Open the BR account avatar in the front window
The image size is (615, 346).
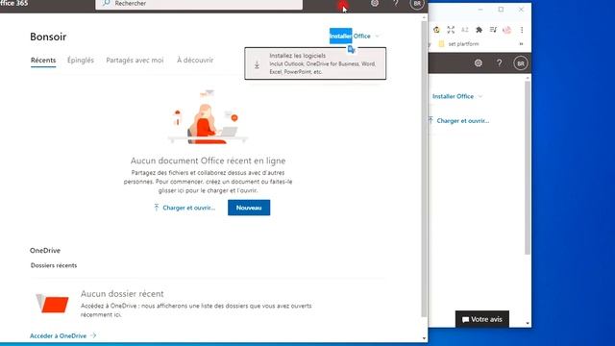[x=417, y=4]
